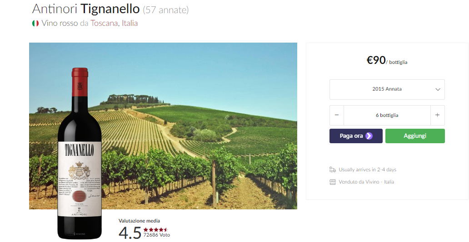Increase bottle quantity with the plus button
The image size is (469, 242).
437,115
